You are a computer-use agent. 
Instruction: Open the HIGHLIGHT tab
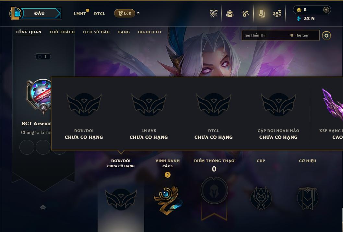tap(150, 32)
